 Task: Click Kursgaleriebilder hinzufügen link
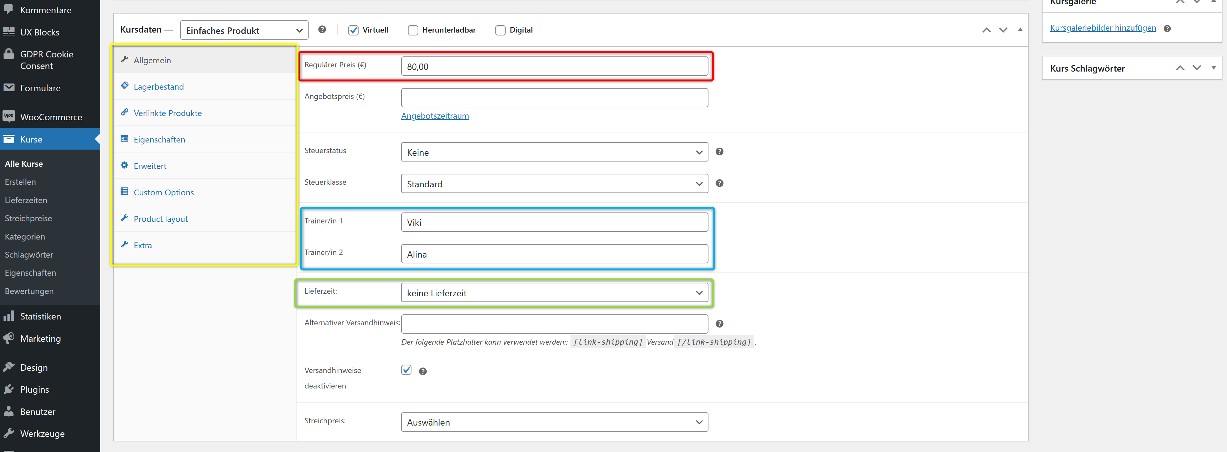click(x=1103, y=28)
